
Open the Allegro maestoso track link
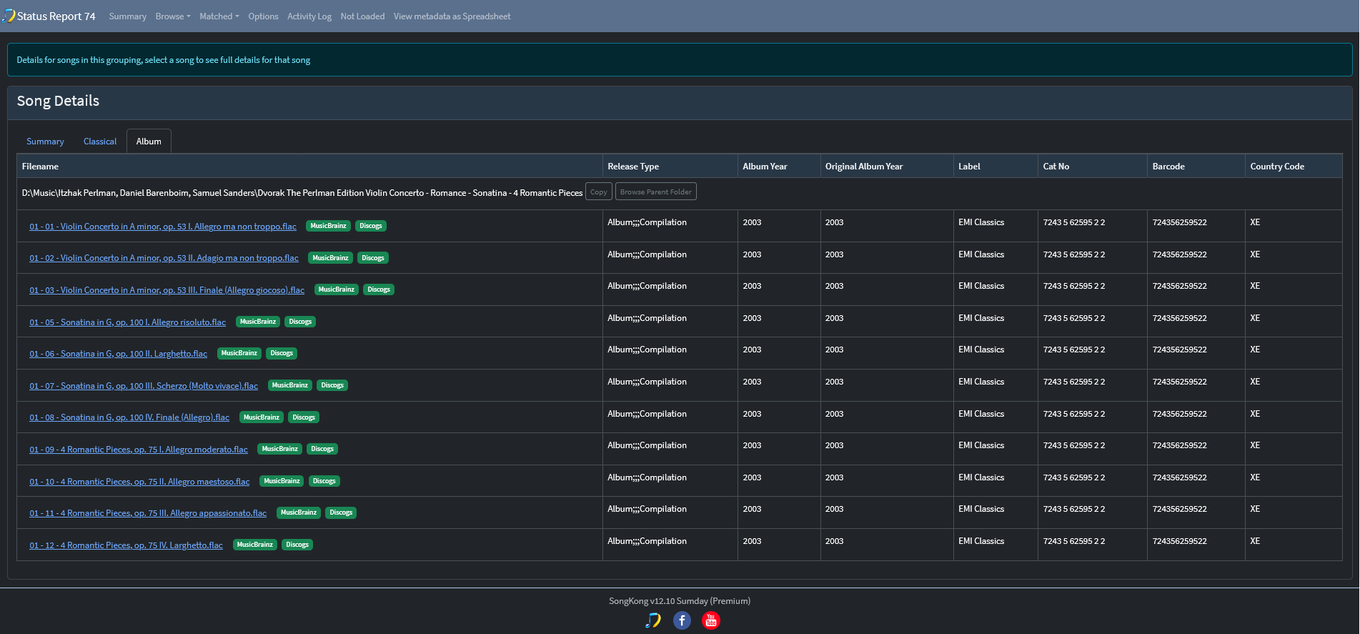point(139,482)
